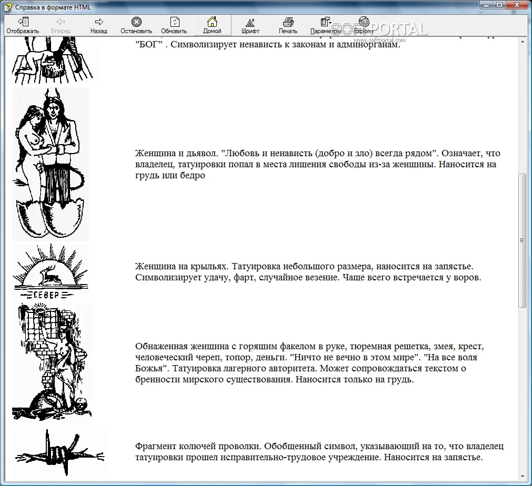Stop loading with the Остановить button

(136, 25)
